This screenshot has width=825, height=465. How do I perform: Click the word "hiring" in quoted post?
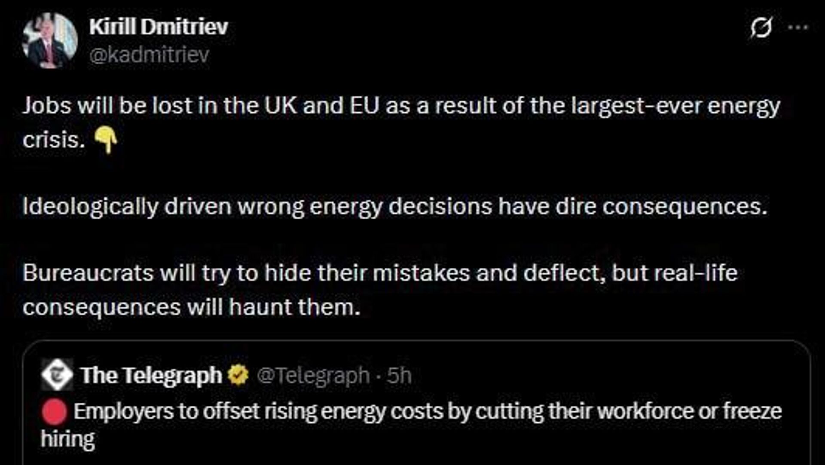point(68,440)
